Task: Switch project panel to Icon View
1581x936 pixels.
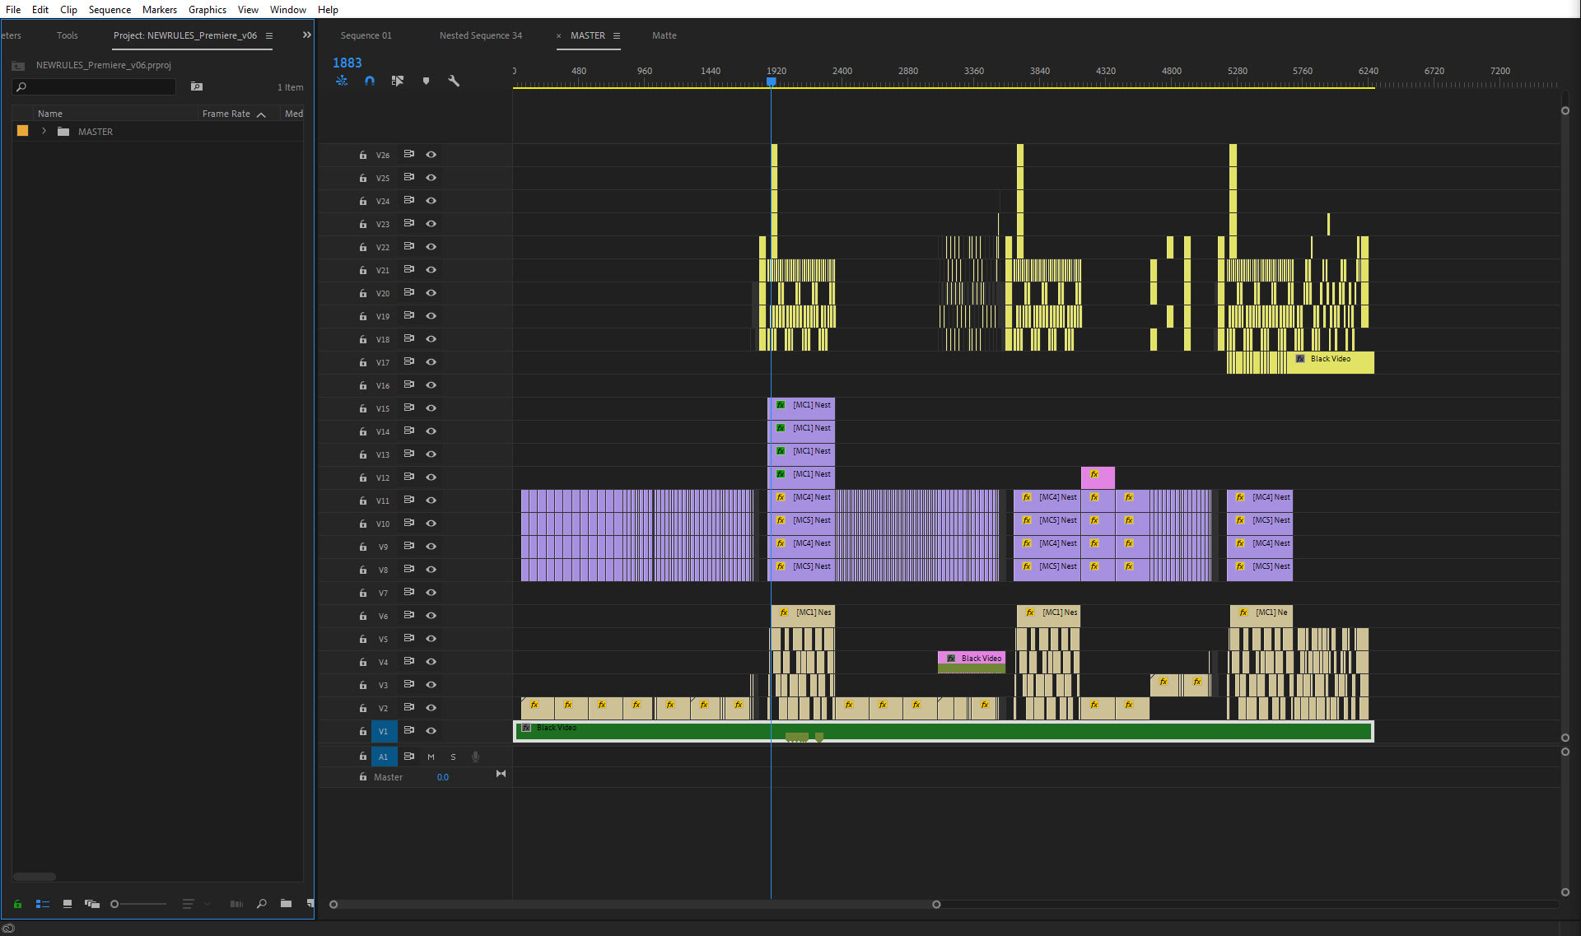Action: coord(68,904)
